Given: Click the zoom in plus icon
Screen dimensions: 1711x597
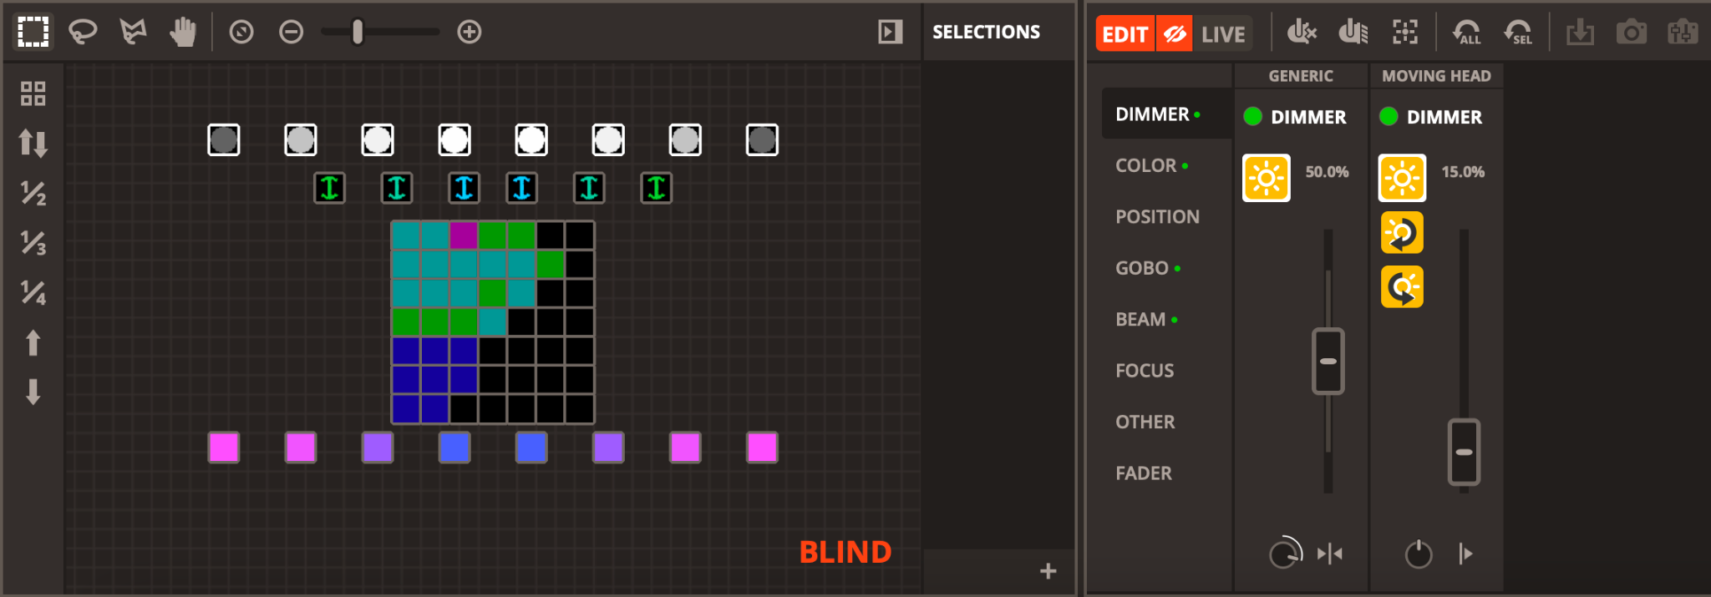Looking at the screenshot, I should click(470, 32).
